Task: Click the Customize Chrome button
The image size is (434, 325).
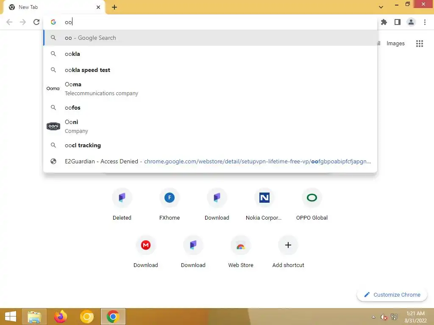Action: (392, 295)
